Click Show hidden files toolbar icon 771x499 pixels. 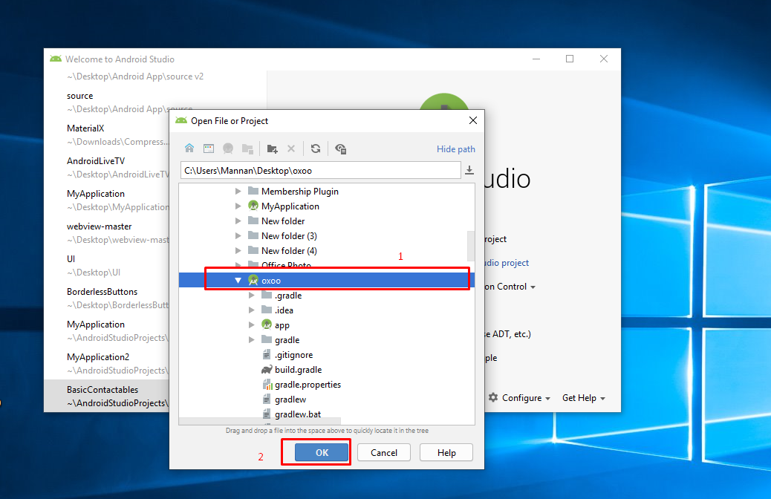click(340, 149)
